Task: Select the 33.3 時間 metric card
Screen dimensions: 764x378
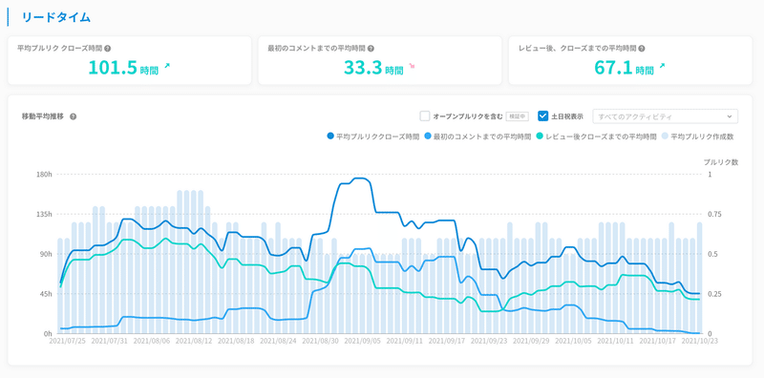Action: [379, 60]
